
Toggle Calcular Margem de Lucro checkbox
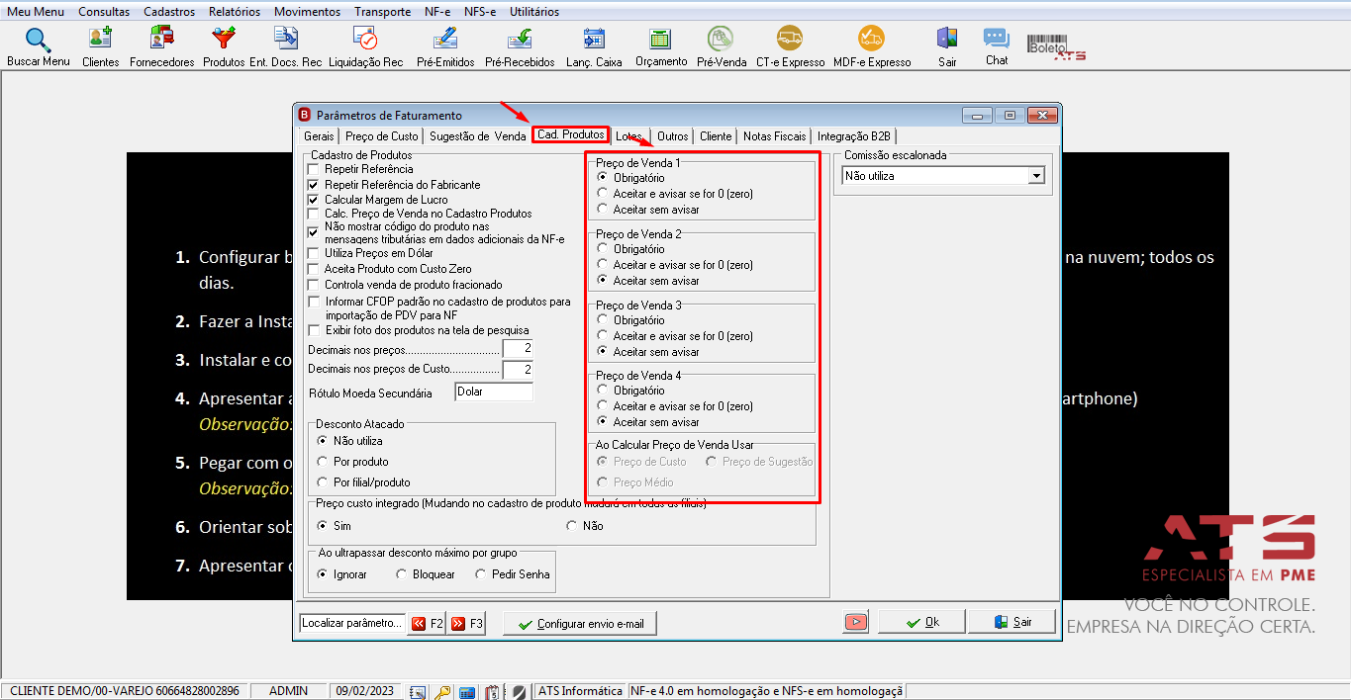314,200
